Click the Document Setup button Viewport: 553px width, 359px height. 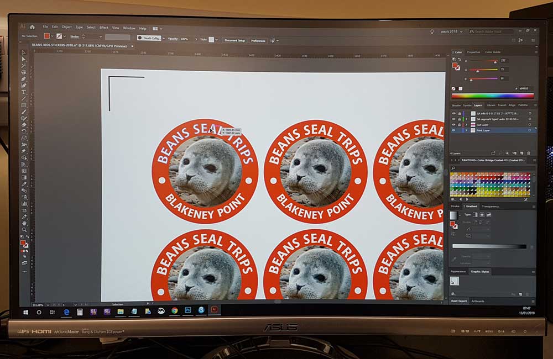(x=234, y=40)
